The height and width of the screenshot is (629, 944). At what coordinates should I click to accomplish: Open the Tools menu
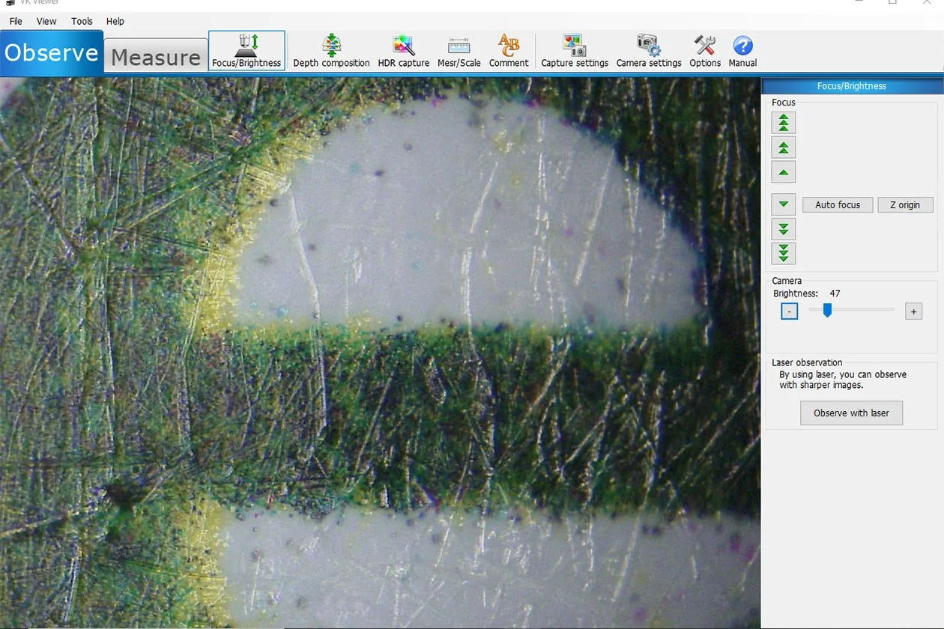pyautogui.click(x=82, y=21)
